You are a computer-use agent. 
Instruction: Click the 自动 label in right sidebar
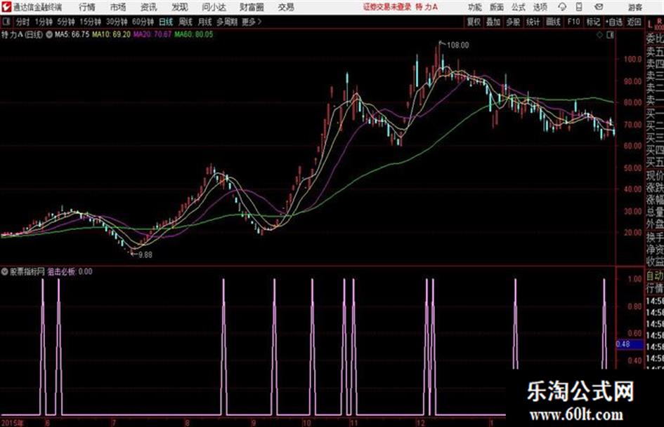coord(655,276)
